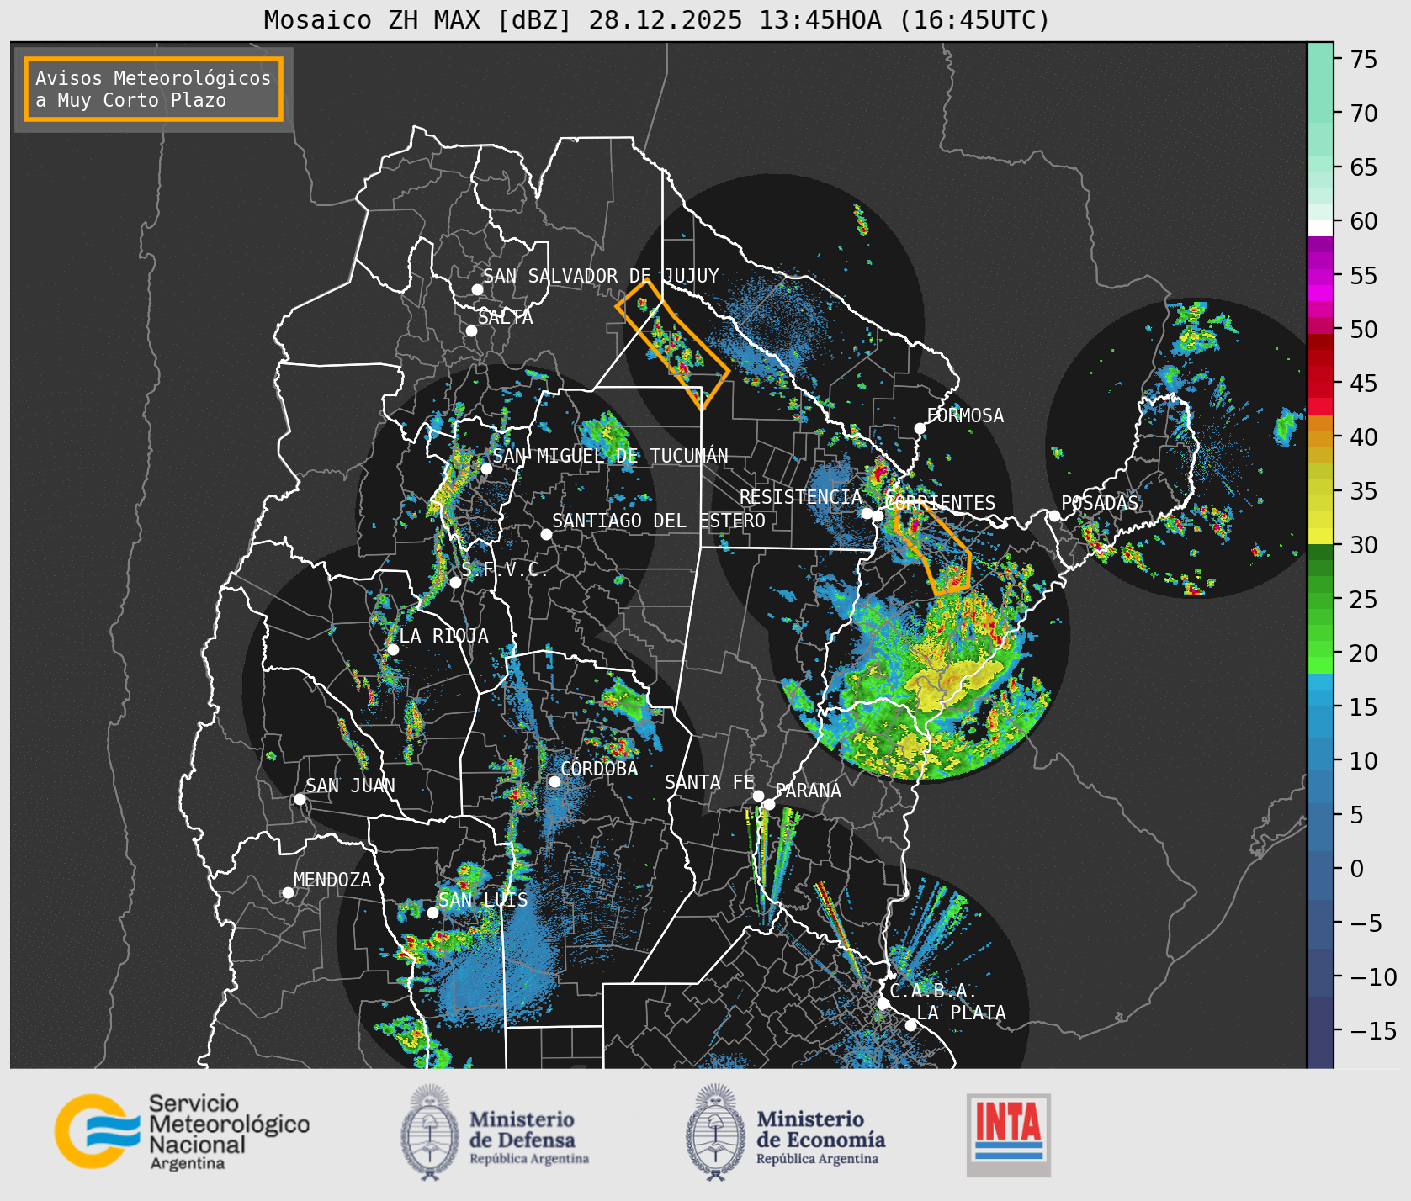Select the SANTA FE city label
This screenshot has width=1411, height=1201.
pyautogui.click(x=709, y=782)
